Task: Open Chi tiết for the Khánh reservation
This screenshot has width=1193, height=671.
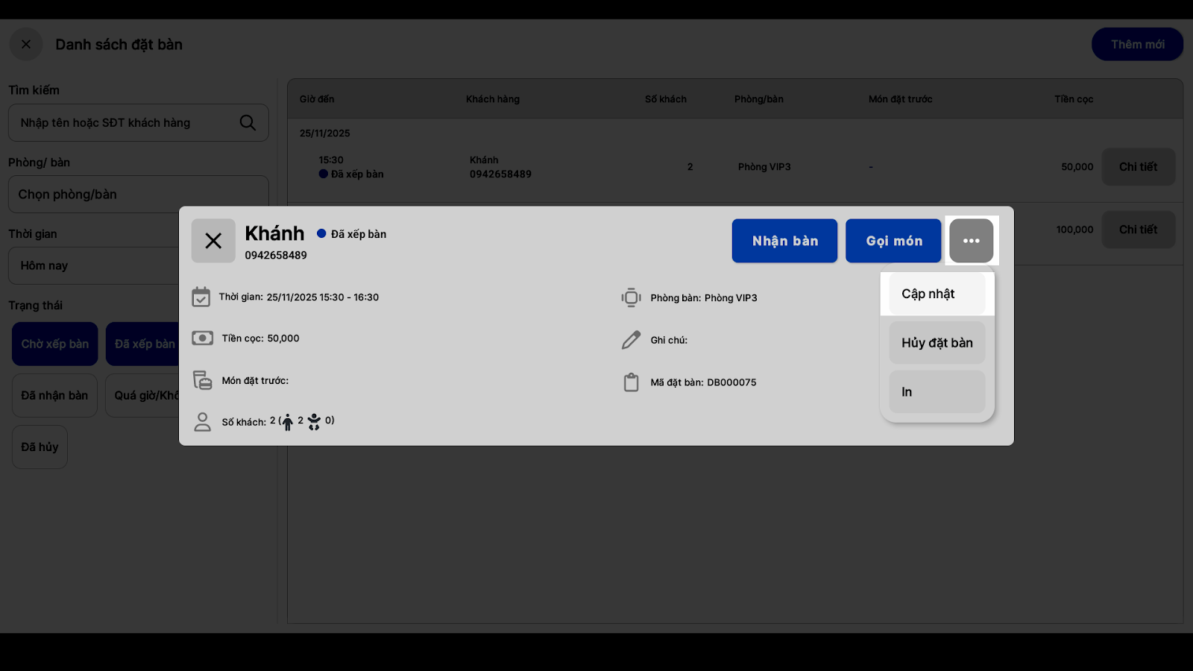Action: [x=1139, y=167]
